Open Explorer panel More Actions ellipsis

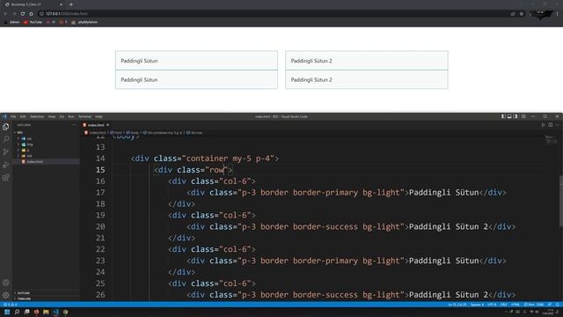(x=74, y=125)
